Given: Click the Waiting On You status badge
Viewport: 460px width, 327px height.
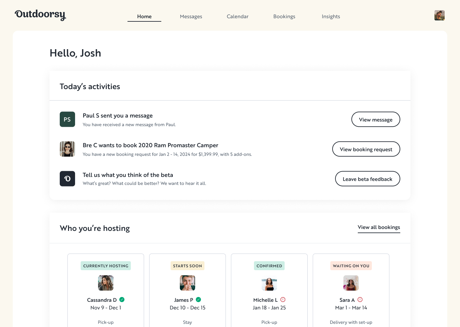Looking at the screenshot, I should [x=351, y=266].
